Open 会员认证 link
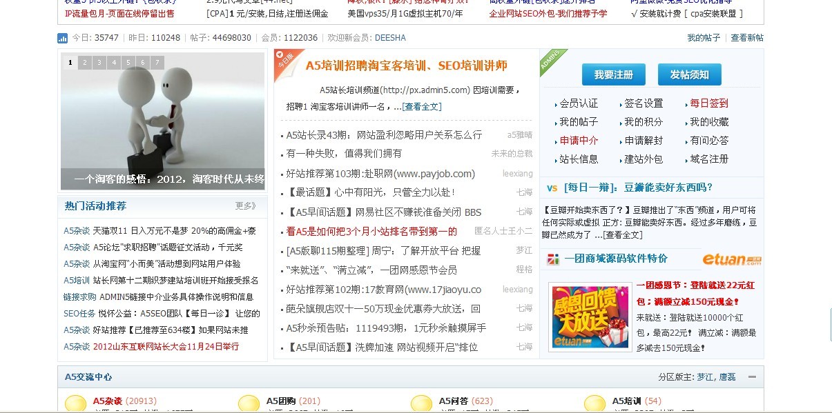 tap(579, 103)
